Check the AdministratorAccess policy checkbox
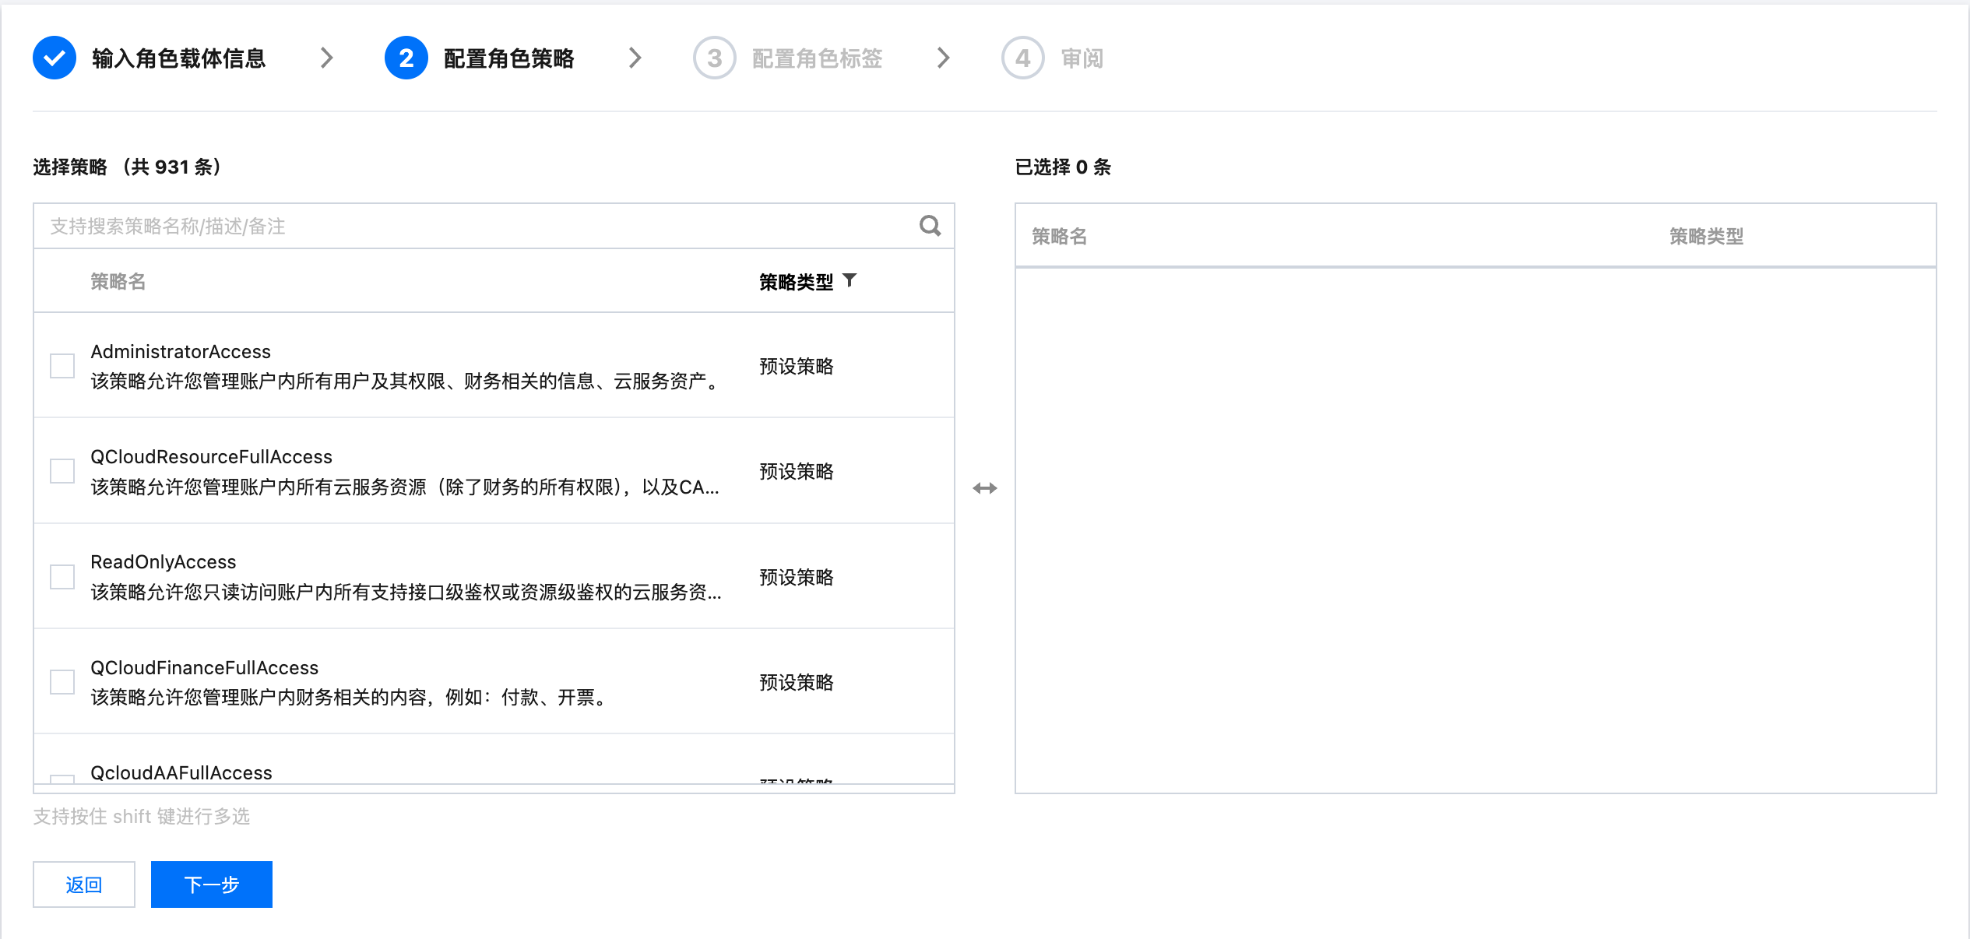This screenshot has width=1970, height=939. point(62,366)
